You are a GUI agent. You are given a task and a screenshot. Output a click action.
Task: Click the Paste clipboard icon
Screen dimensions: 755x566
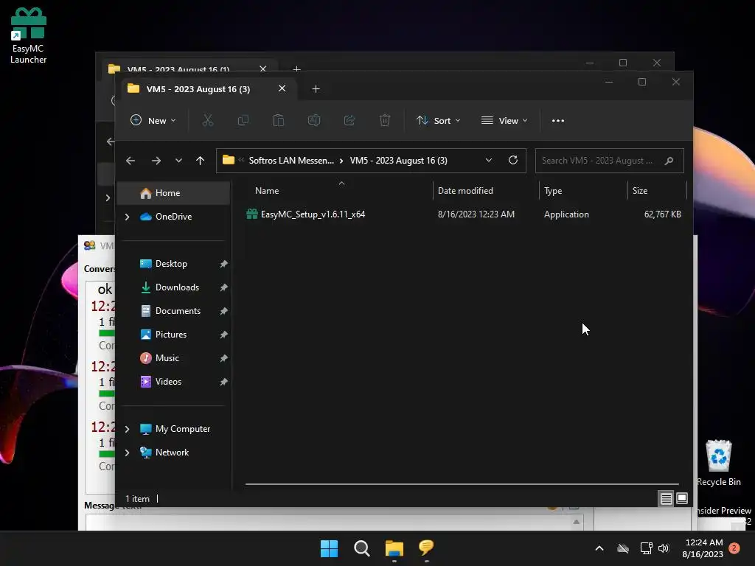(x=278, y=120)
